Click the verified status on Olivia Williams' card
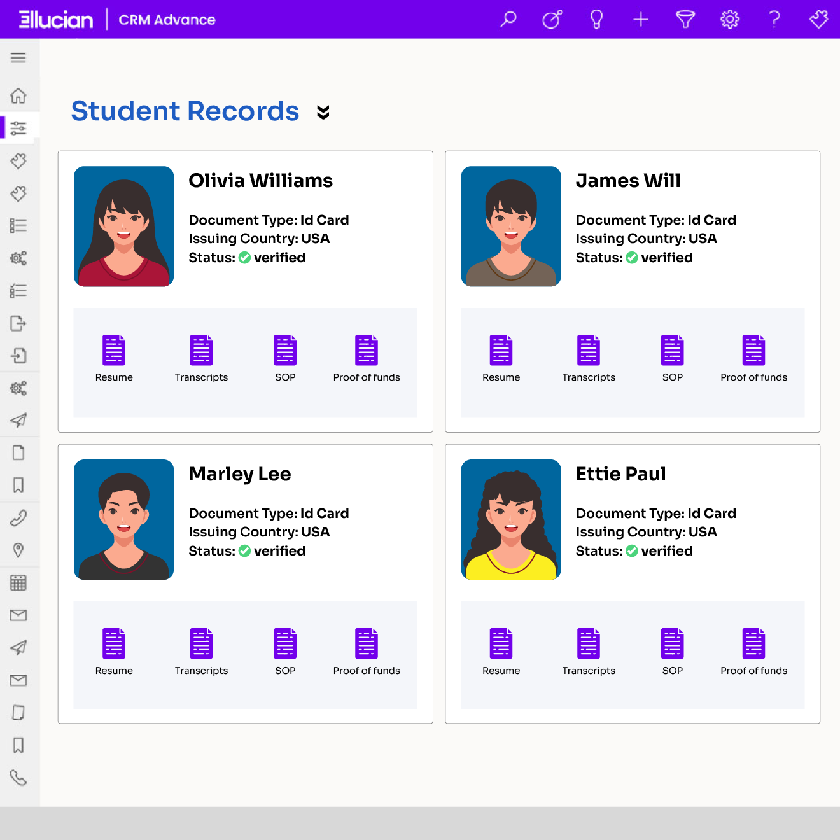Screen dimensions: 840x840 (x=272, y=258)
